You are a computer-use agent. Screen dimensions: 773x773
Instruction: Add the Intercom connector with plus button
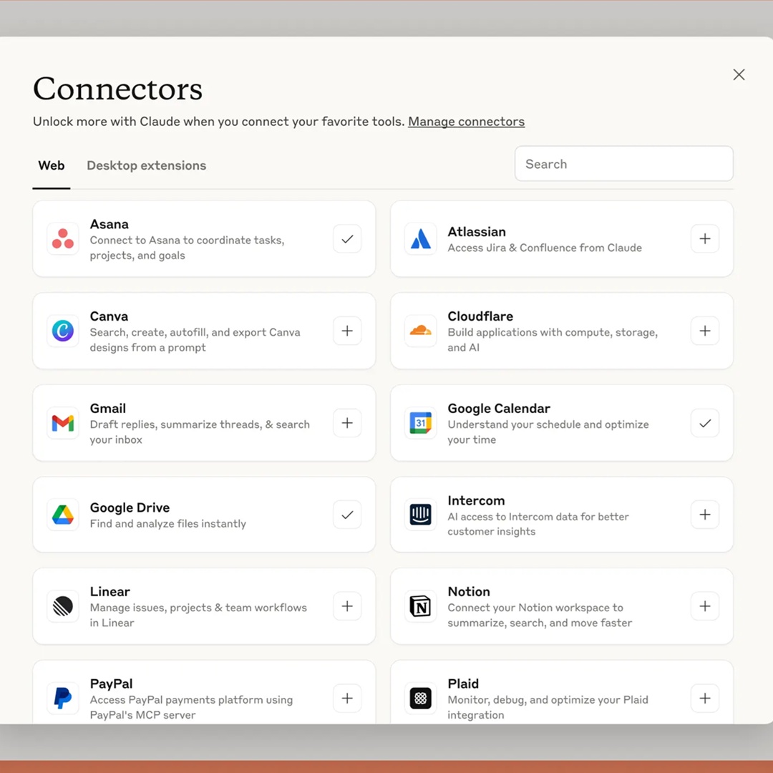point(705,515)
